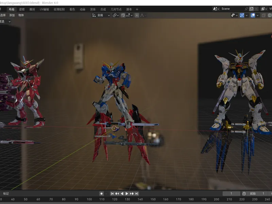Viewport: 272px width, 204px height.
Task: Open the pivot point dropdown
Action: (x=116, y=15)
